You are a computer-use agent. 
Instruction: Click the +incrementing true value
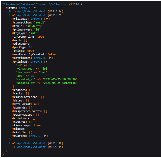coord(41,37)
